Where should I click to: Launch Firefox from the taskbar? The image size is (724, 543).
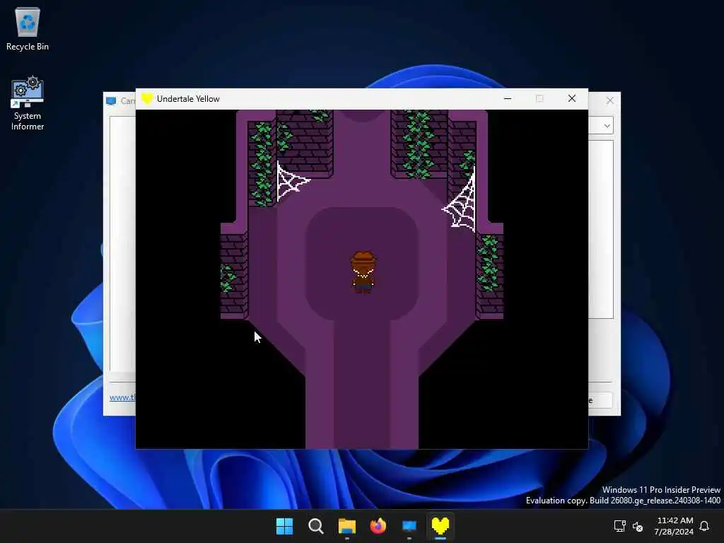[378, 526]
